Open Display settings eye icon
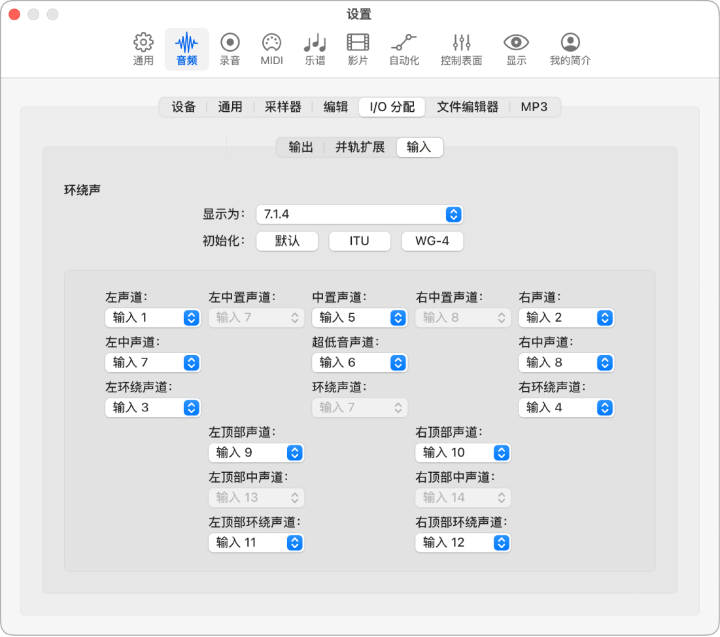720x637 pixels. click(x=516, y=49)
